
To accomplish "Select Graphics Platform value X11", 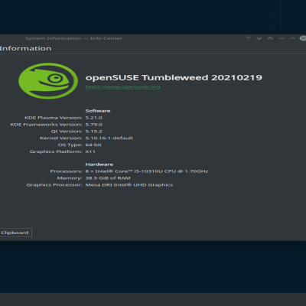I will pyautogui.click(x=90, y=151).
